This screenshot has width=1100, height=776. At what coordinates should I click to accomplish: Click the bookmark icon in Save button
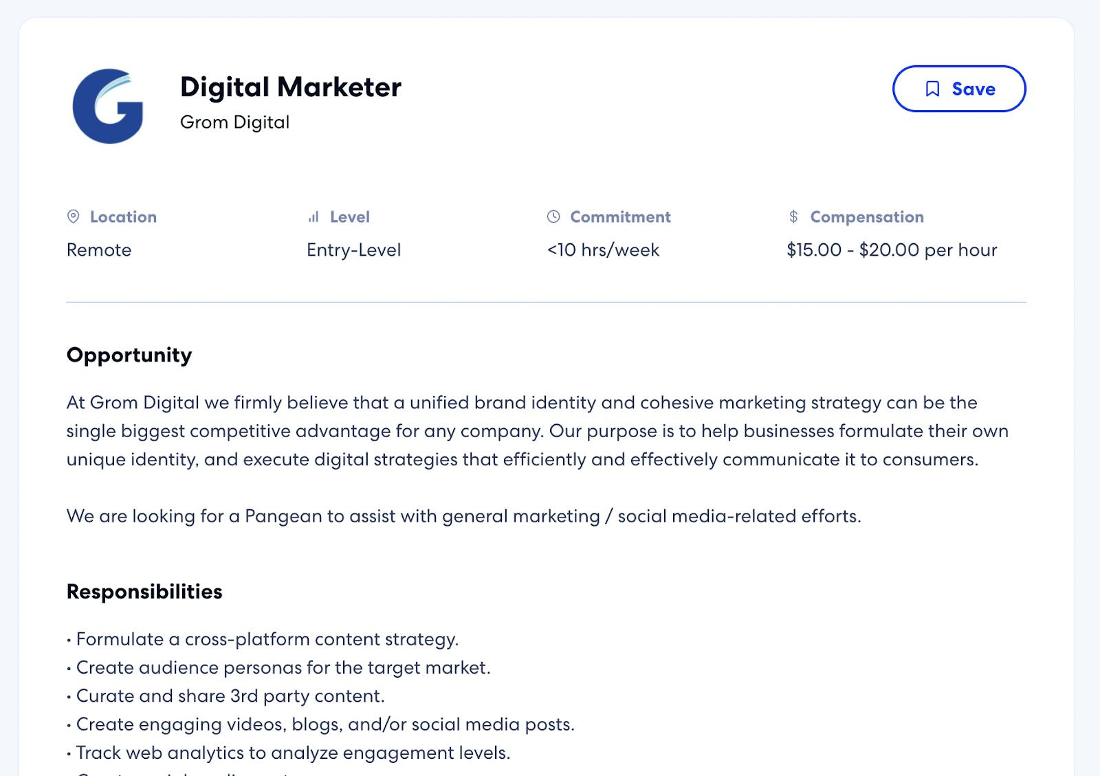pos(932,89)
